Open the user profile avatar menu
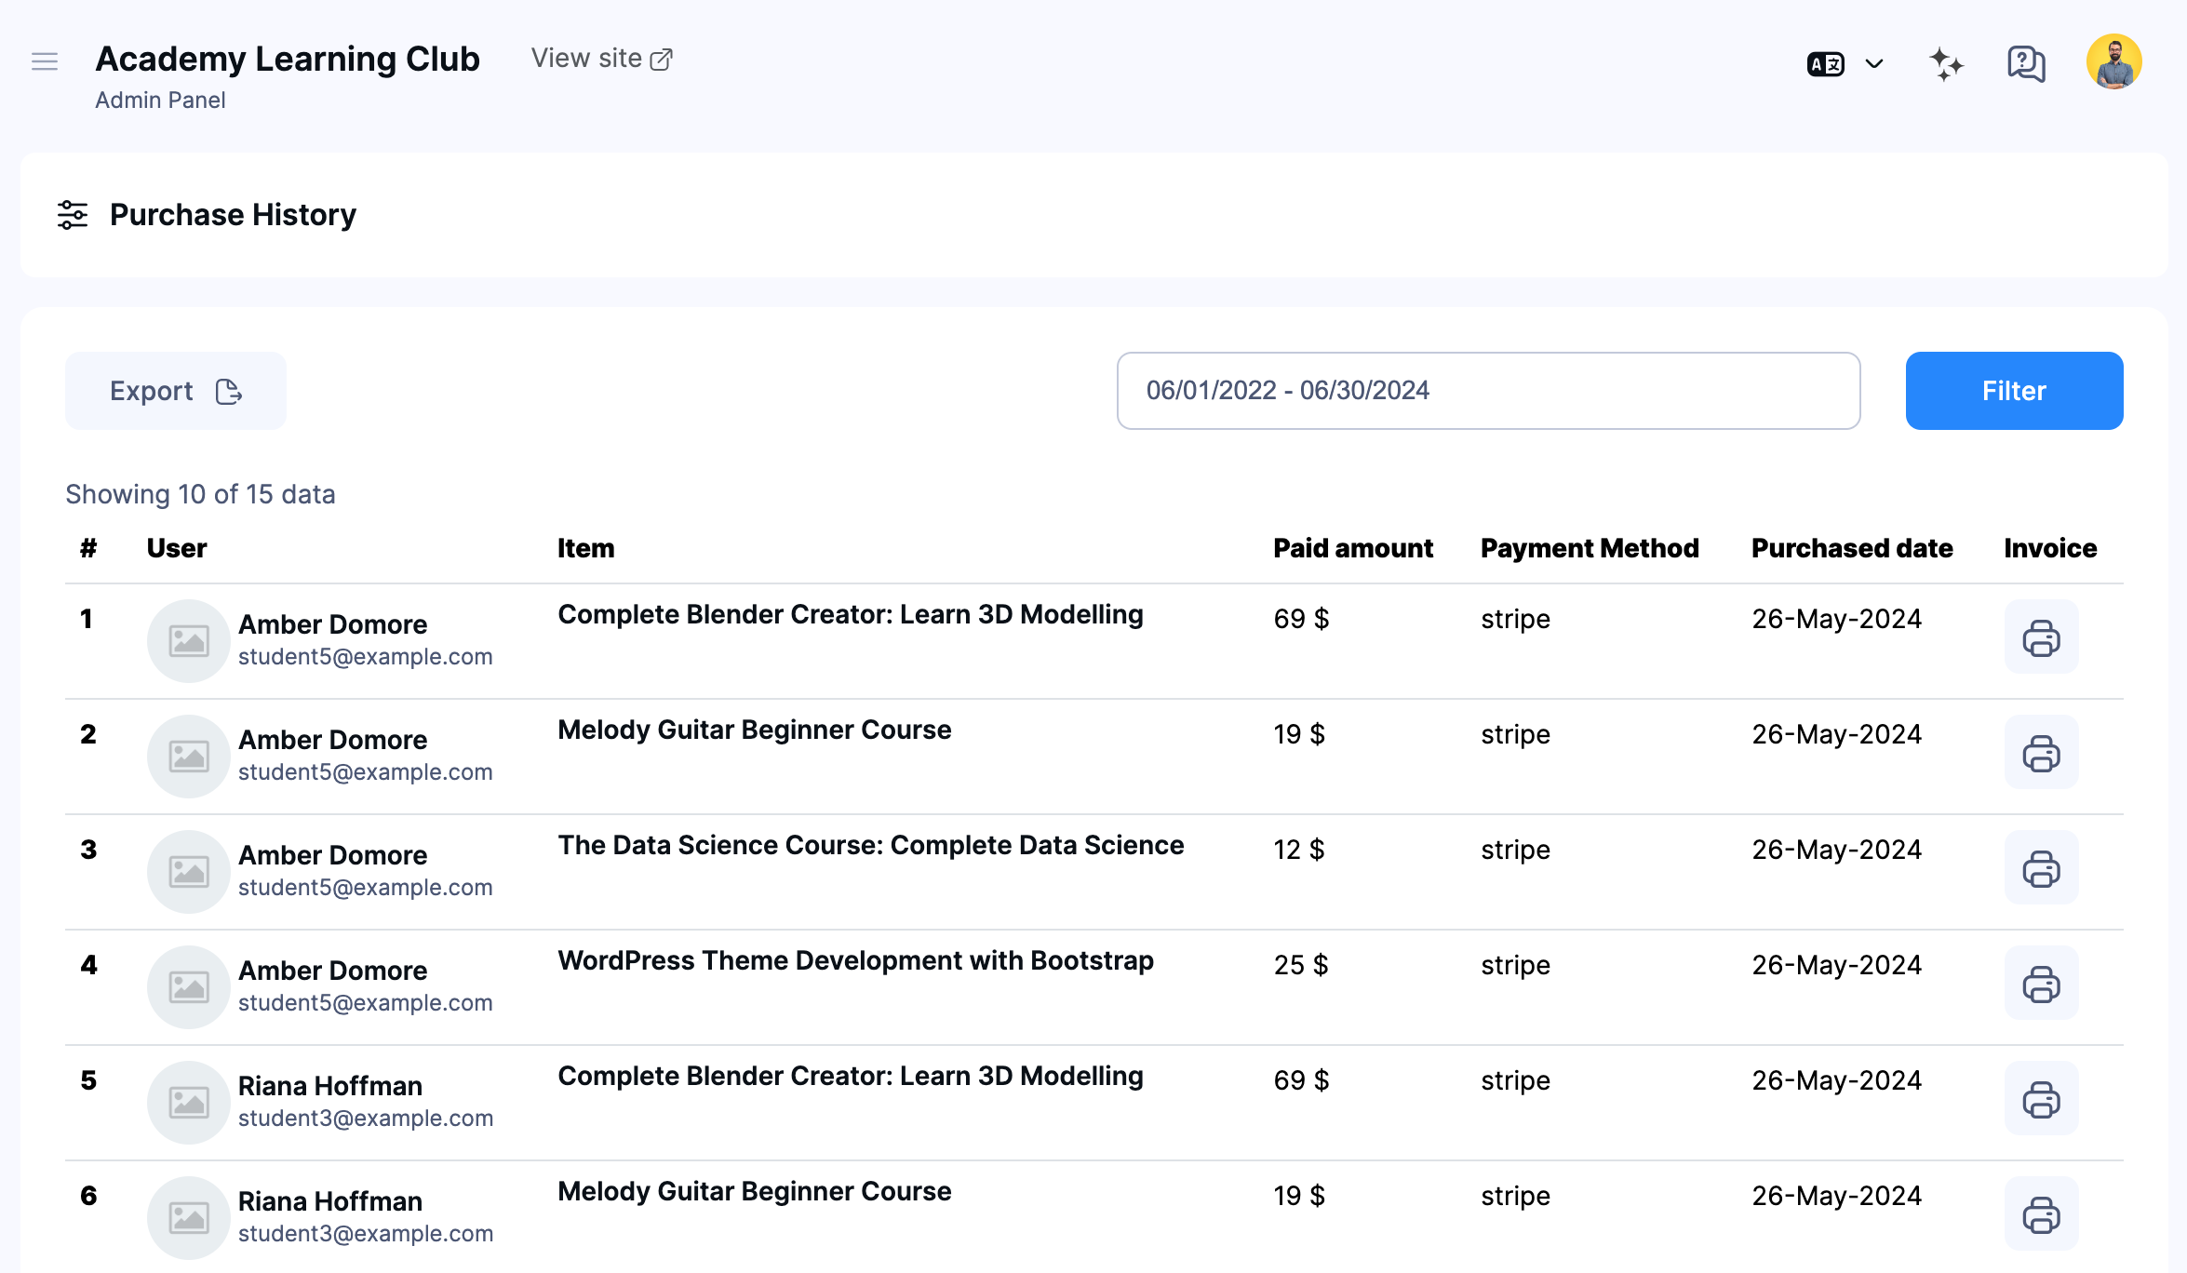The width and height of the screenshot is (2187, 1273). [2113, 61]
